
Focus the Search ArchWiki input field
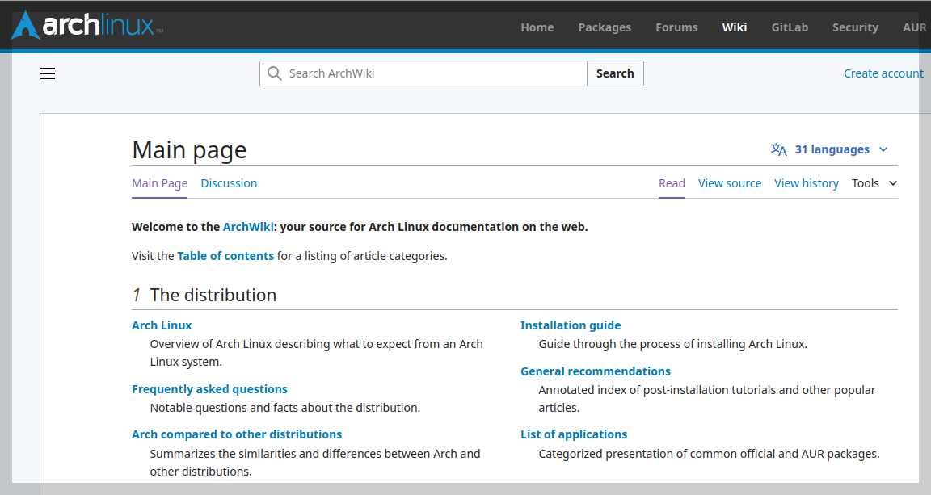coord(423,73)
